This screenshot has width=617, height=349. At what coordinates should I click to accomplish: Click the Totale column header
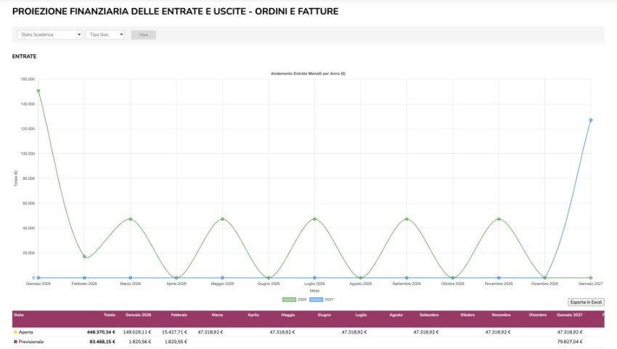(109, 315)
